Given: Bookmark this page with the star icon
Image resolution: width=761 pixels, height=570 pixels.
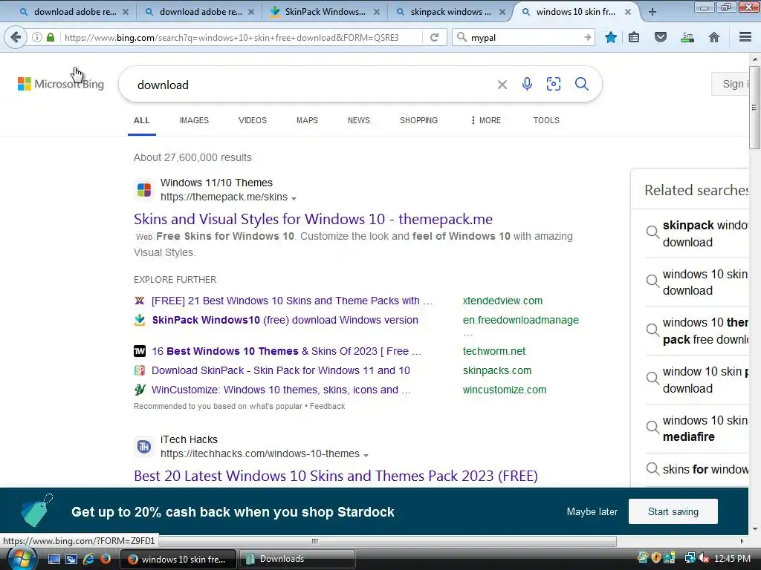Looking at the screenshot, I should 611,37.
